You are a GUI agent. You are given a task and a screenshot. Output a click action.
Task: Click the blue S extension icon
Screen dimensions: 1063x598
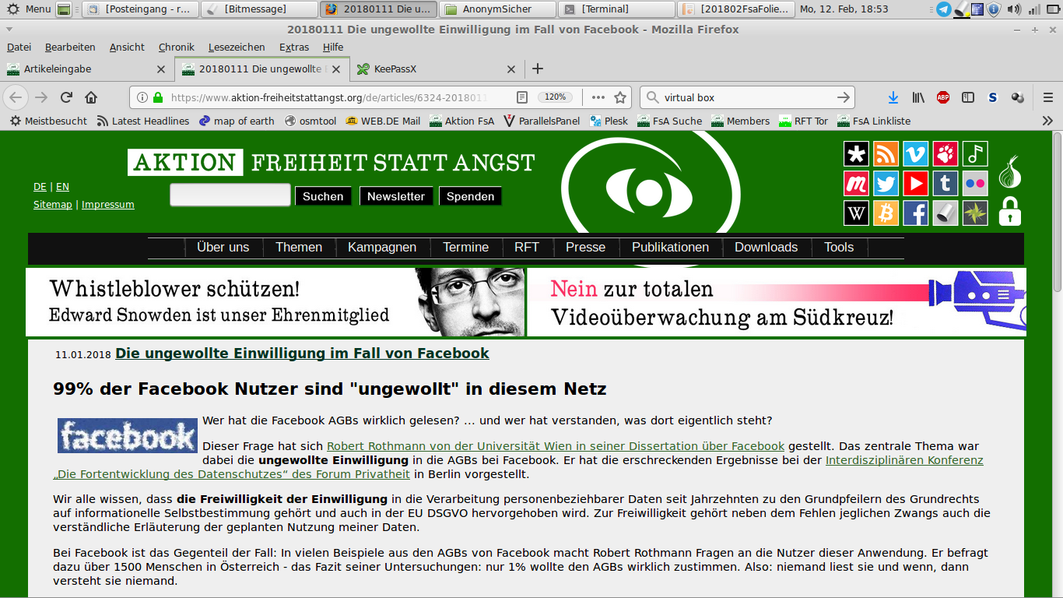993,97
